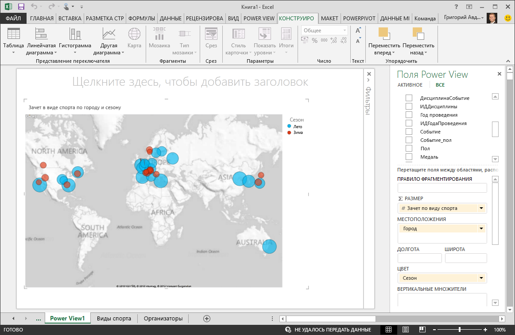Close the Фильтры area with X

tap(369, 74)
